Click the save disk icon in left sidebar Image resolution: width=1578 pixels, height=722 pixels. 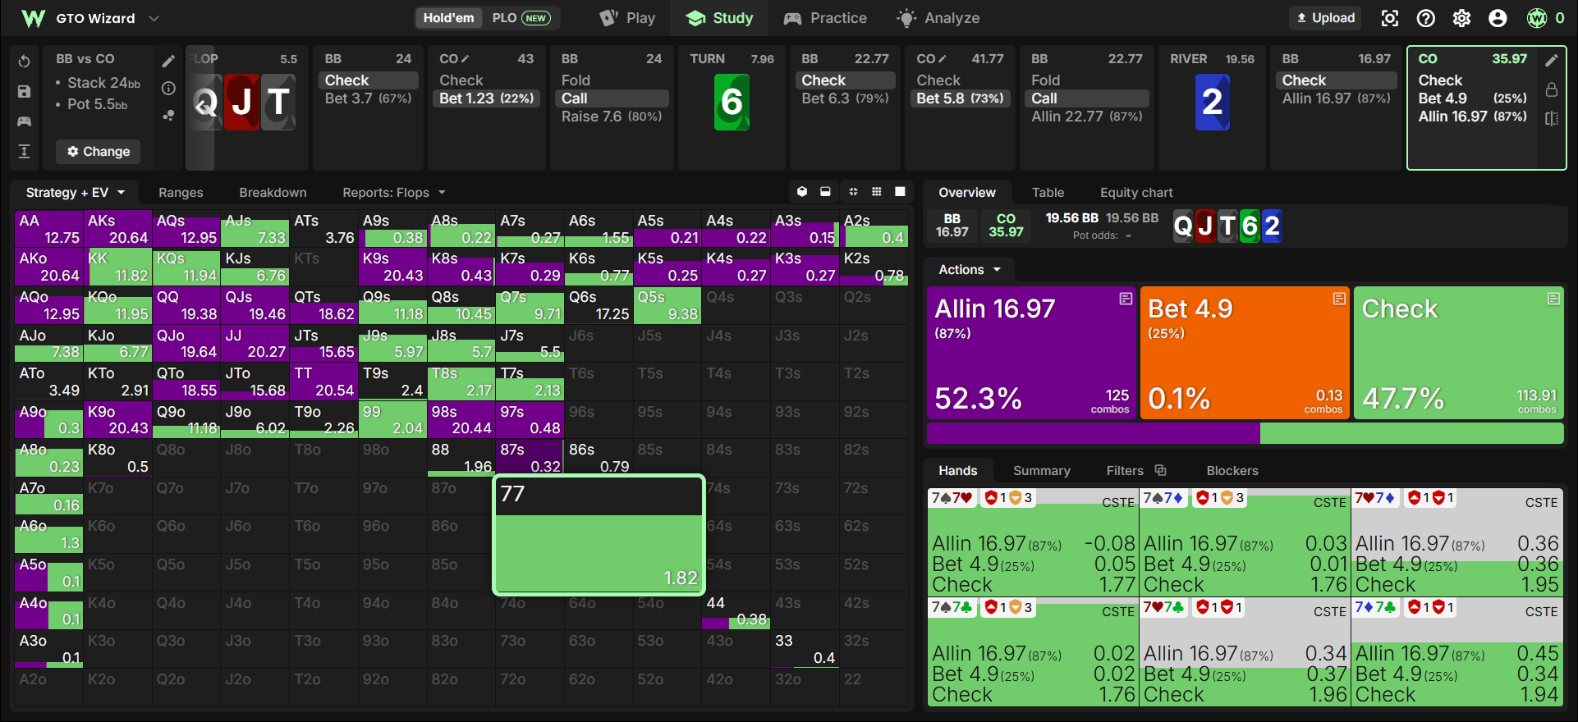(24, 92)
